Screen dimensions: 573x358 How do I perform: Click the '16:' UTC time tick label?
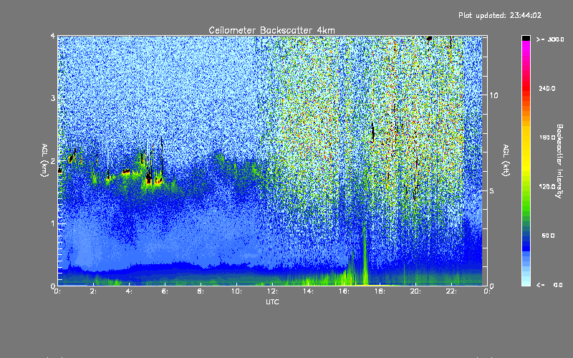click(x=344, y=291)
